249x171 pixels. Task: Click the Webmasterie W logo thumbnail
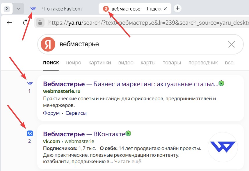pos(223,147)
